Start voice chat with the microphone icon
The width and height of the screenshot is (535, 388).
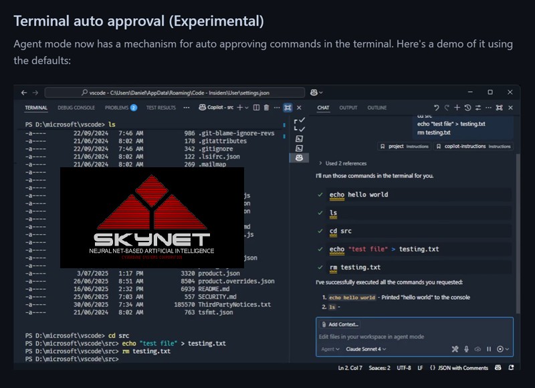coord(466,349)
